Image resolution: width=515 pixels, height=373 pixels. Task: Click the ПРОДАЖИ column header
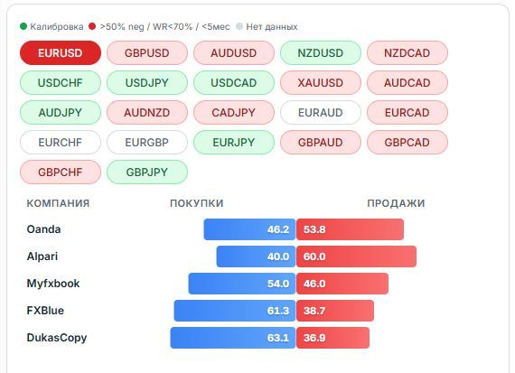pos(396,203)
